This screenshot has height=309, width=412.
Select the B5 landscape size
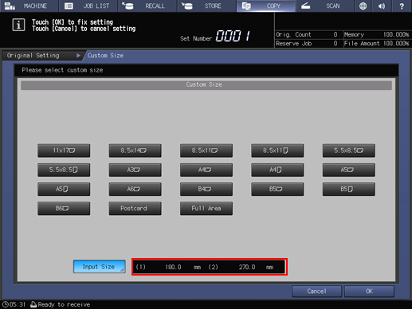point(277,189)
